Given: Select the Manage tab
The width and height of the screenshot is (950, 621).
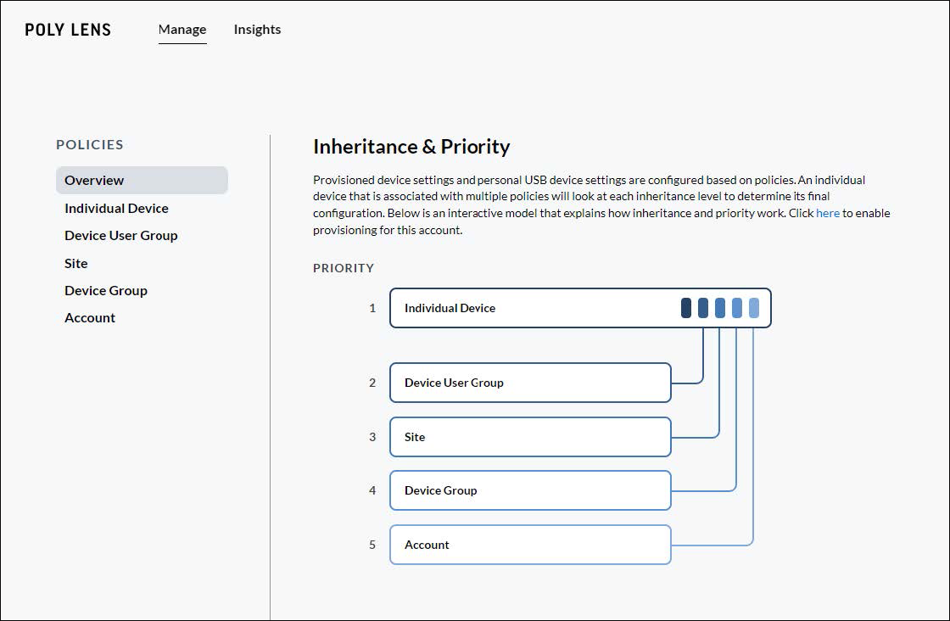Looking at the screenshot, I should tap(182, 29).
